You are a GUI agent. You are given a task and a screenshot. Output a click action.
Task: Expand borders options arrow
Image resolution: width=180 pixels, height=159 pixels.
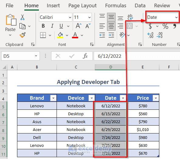[50, 35]
